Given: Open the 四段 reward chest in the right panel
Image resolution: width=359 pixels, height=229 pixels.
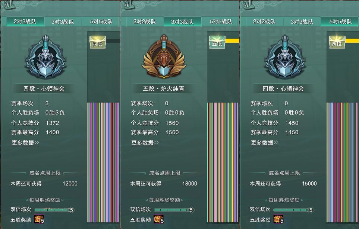Looking at the screenshot, I should coord(337,42).
